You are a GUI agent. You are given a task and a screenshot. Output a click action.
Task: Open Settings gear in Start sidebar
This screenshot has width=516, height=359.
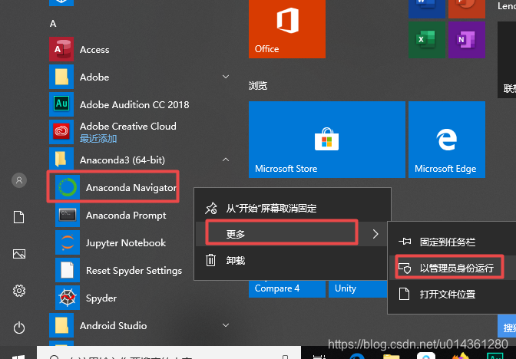pos(19,291)
